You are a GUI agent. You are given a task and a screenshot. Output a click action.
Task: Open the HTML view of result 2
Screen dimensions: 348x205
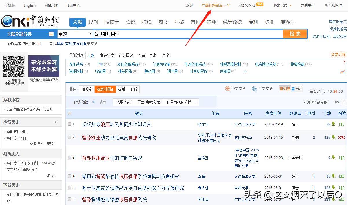[342, 137]
